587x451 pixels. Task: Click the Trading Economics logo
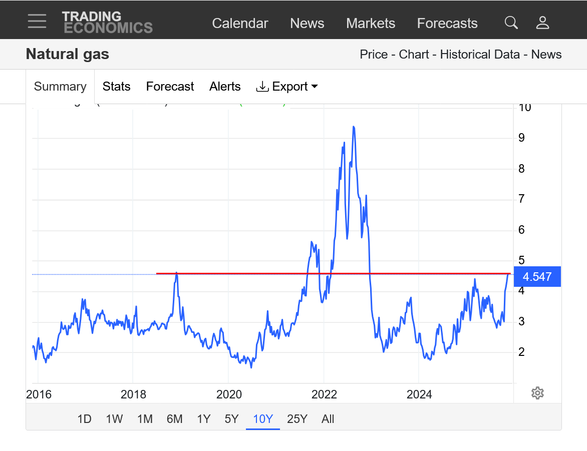tap(107, 23)
